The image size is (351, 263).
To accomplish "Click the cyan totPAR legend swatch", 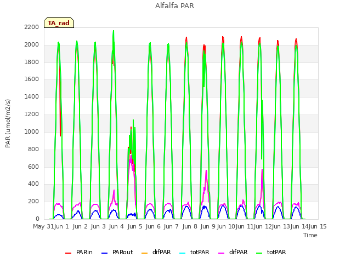I will pos(183,253).
